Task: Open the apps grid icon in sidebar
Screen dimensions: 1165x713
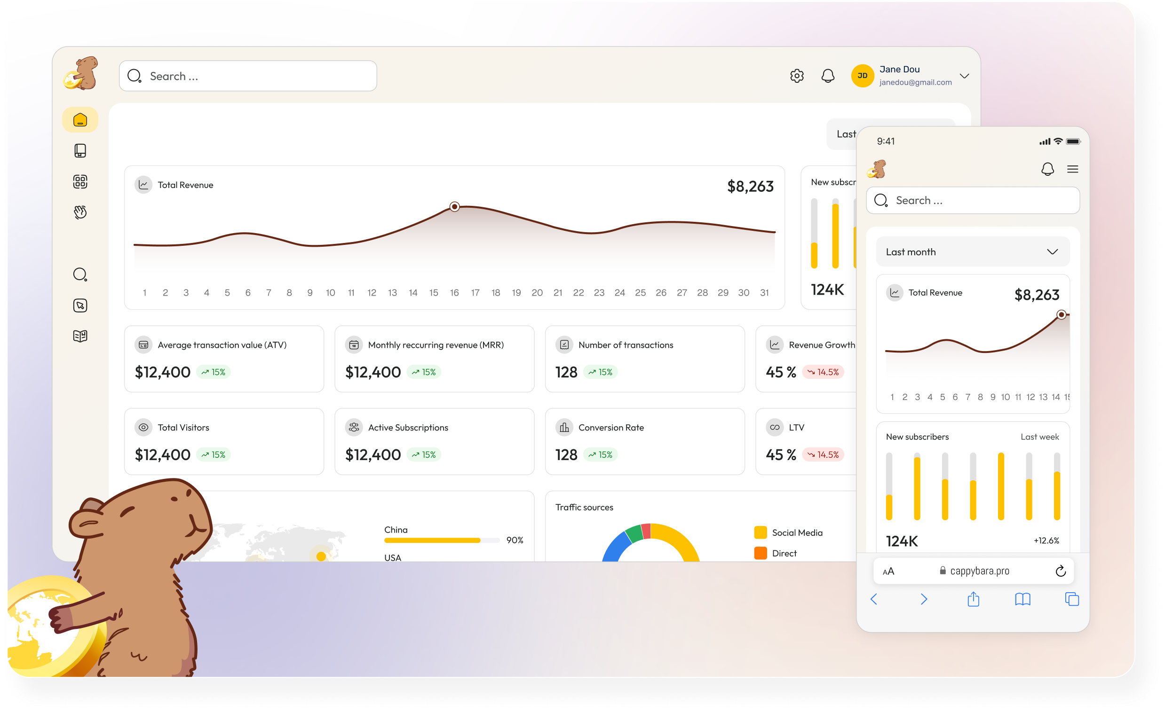Action: (80, 181)
